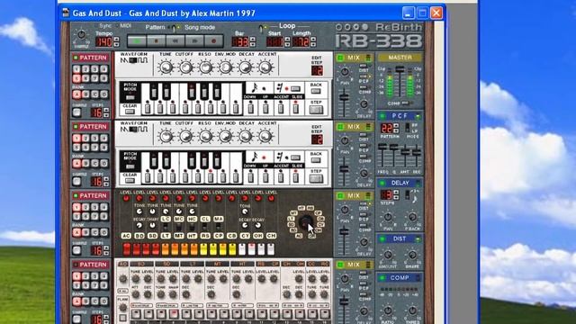The image size is (576, 324).
Task: Click the Tempo display reading 140
Action: (104, 41)
